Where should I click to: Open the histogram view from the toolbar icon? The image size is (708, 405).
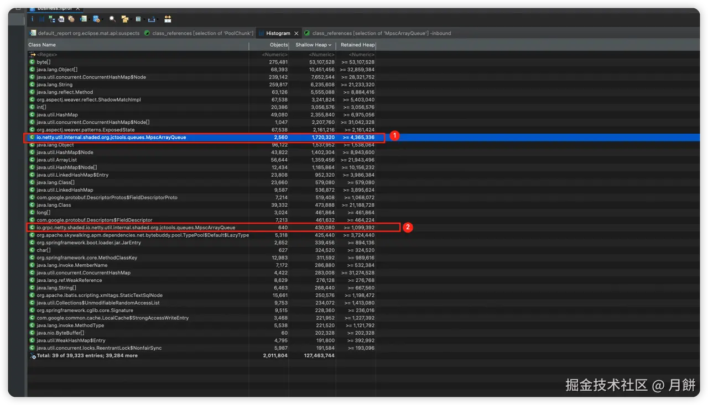tap(41, 19)
